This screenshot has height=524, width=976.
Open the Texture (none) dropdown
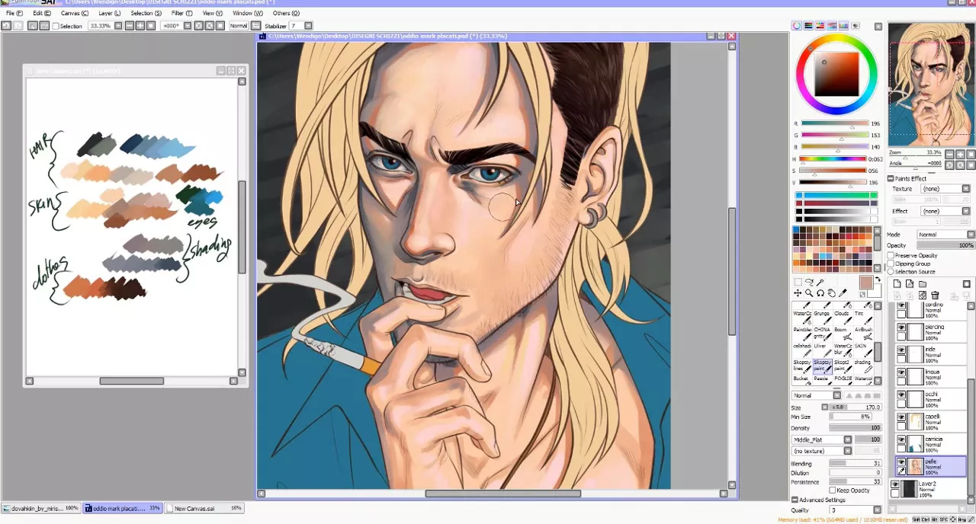pos(966,189)
